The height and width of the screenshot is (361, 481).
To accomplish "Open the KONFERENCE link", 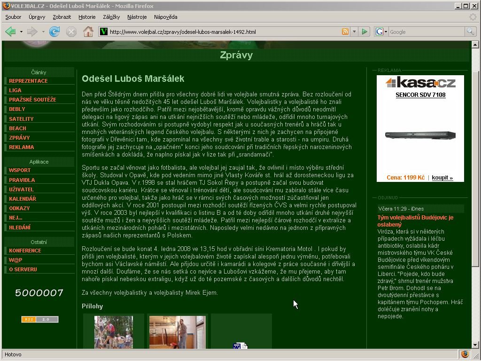I will (25, 251).
